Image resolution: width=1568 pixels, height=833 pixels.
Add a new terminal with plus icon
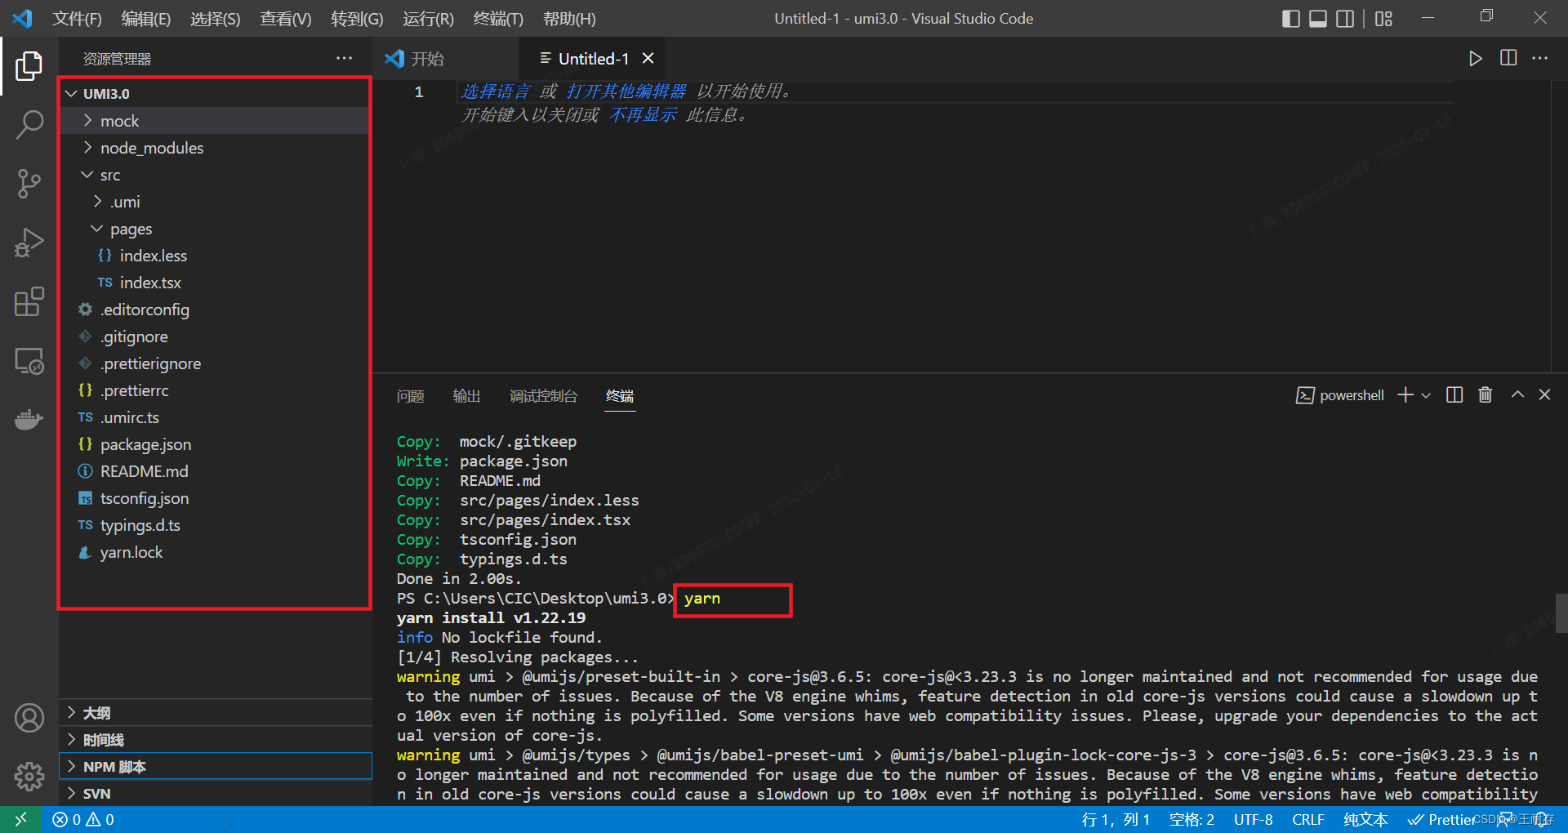tap(1405, 395)
